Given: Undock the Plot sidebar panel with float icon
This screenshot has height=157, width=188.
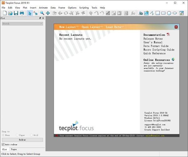Looking at the screenshot, I should tap(40, 18).
